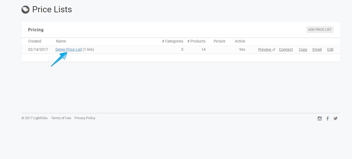This screenshot has height=159, width=352.
Task: Select the products count 14 cell
Action: click(x=203, y=49)
